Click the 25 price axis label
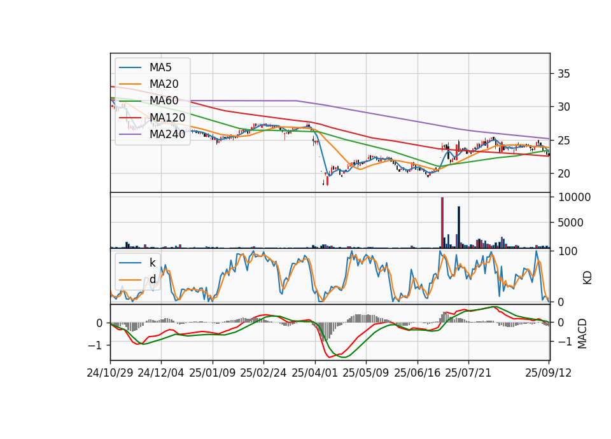Screen dimensions: 611x439 [x=563, y=140]
